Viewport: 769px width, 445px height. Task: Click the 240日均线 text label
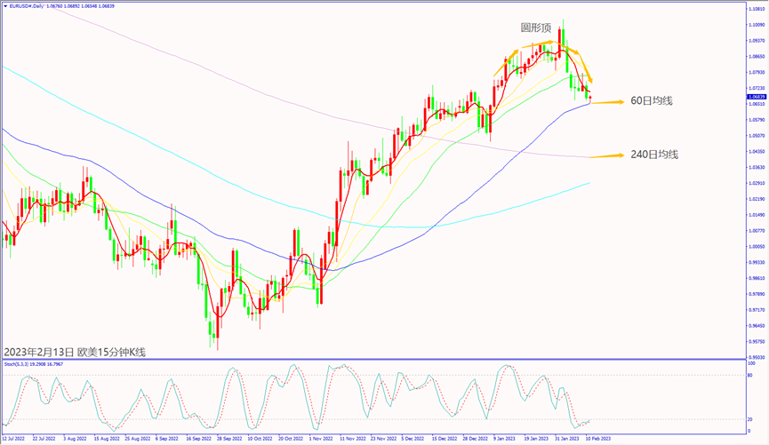653,155
